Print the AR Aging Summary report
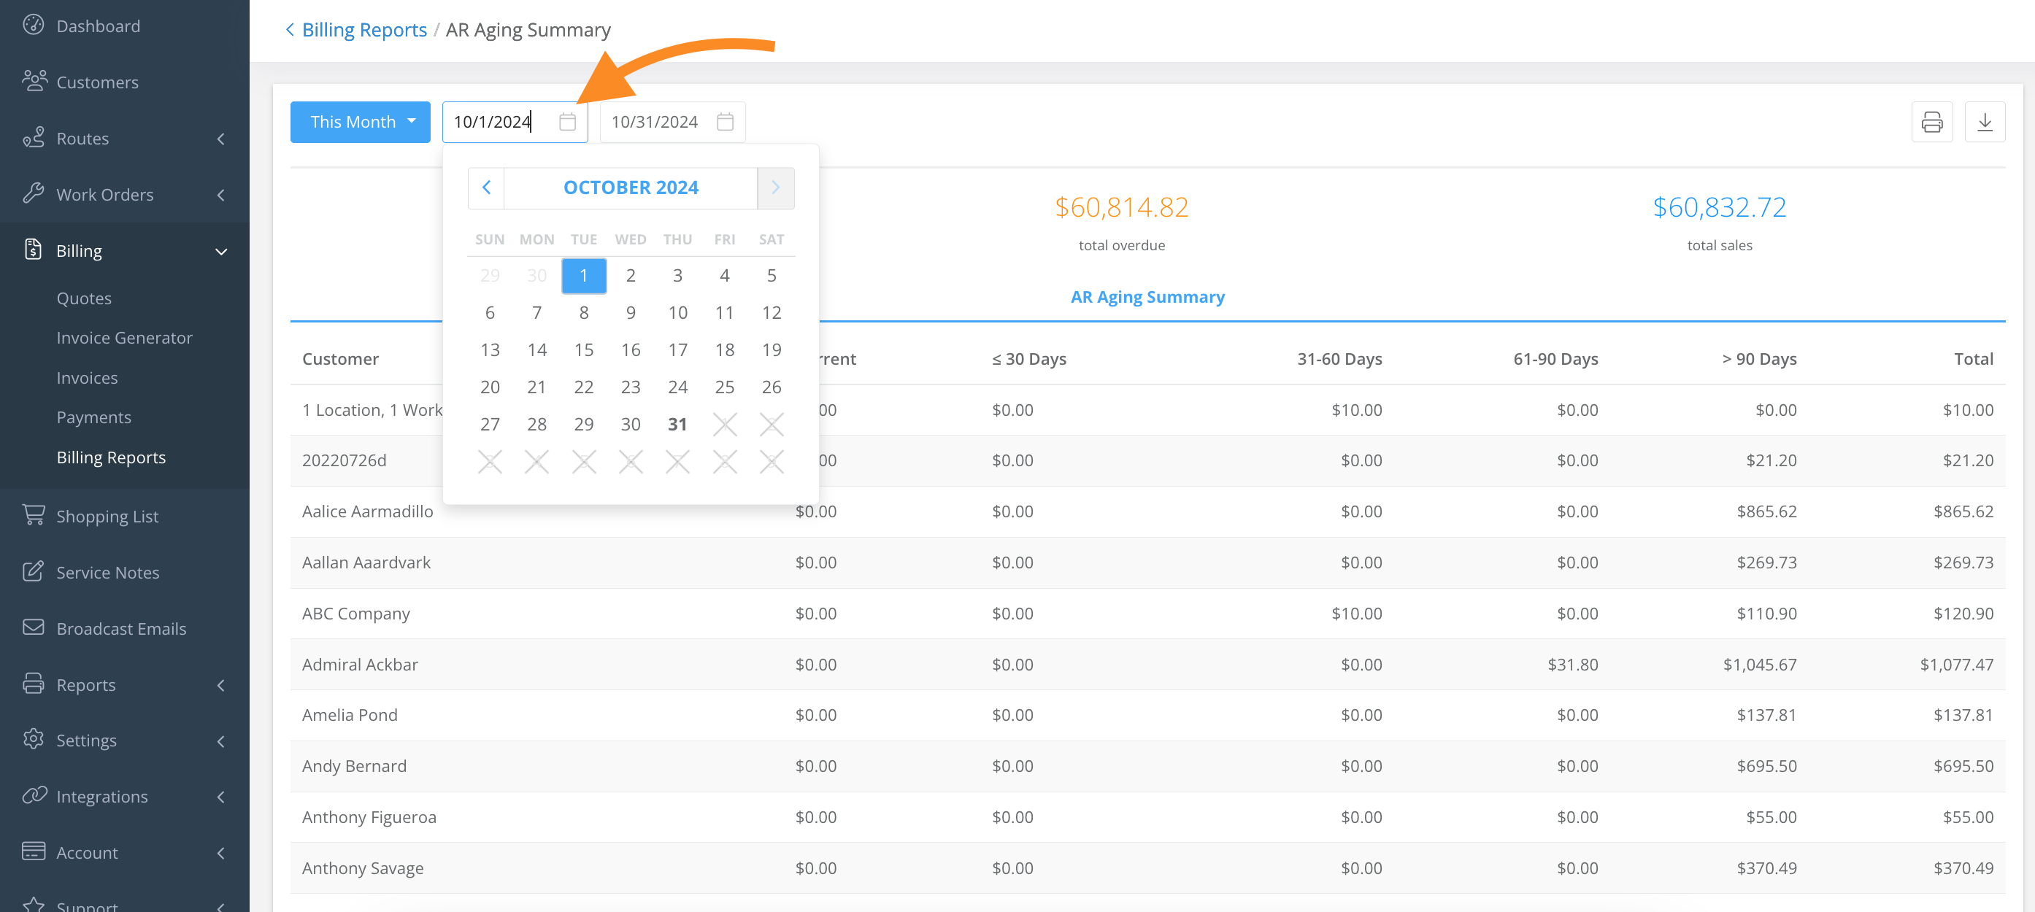Viewport: 2035px width, 912px height. click(1931, 122)
